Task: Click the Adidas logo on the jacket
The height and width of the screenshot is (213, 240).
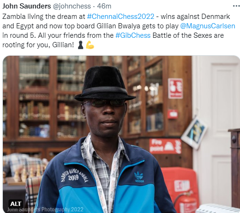Action: click(139, 177)
